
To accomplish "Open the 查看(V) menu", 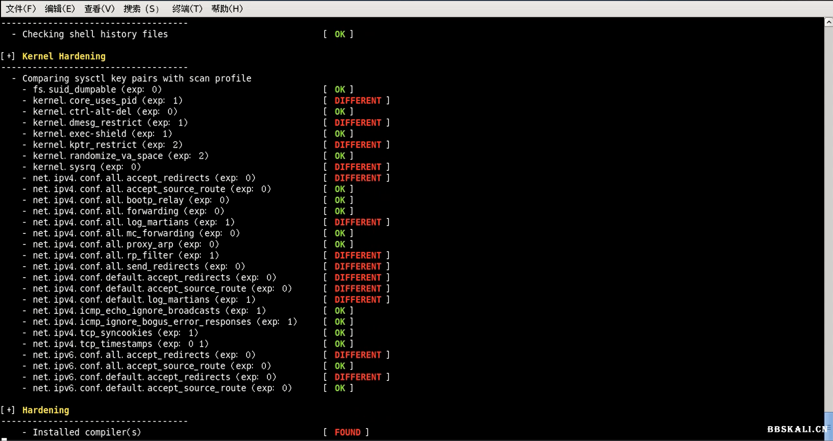I will coord(99,8).
